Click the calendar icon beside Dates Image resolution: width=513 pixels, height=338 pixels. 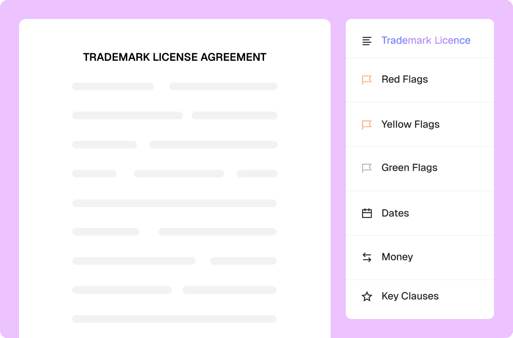click(367, 213)
